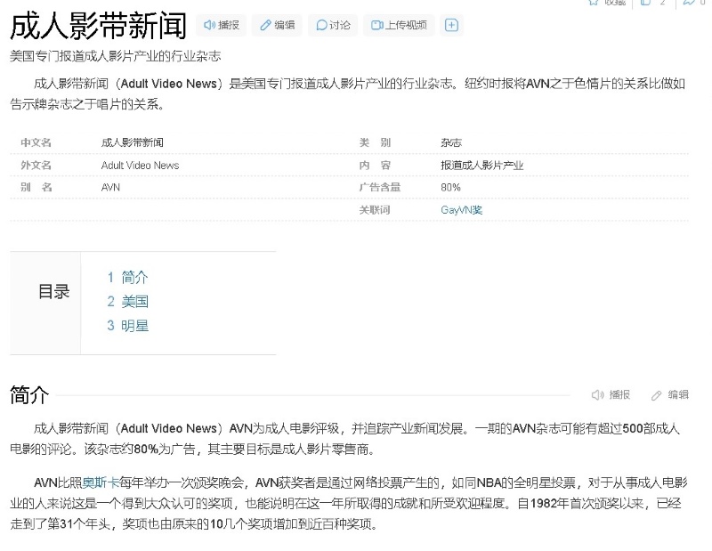Open the GayVN奖 related-term link

(461, 210)
